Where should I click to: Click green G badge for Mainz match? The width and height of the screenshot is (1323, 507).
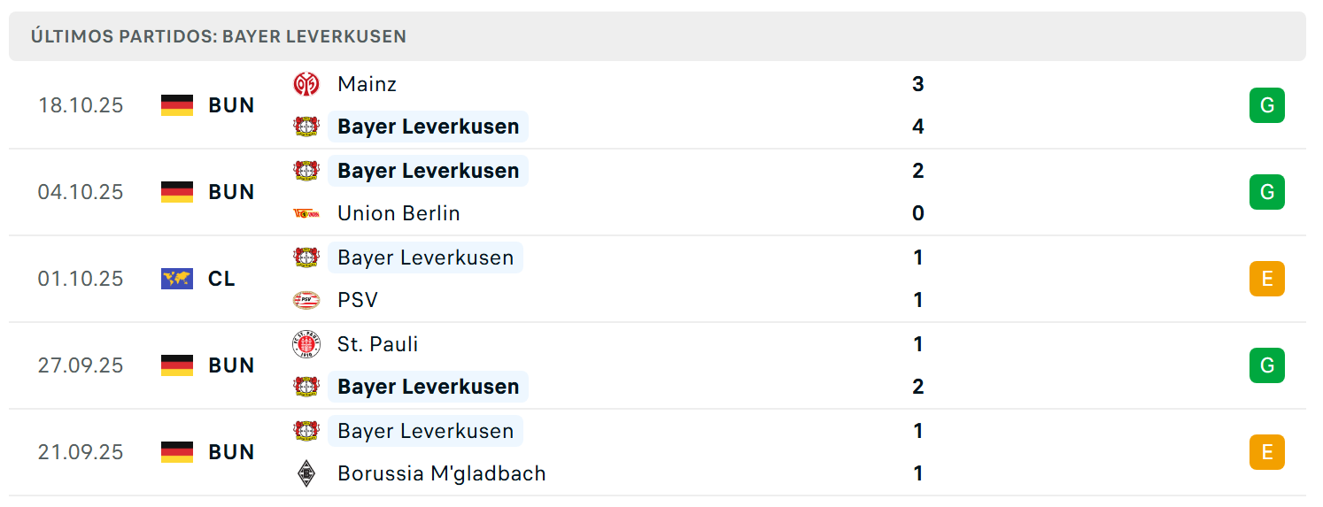(1267, 105)
